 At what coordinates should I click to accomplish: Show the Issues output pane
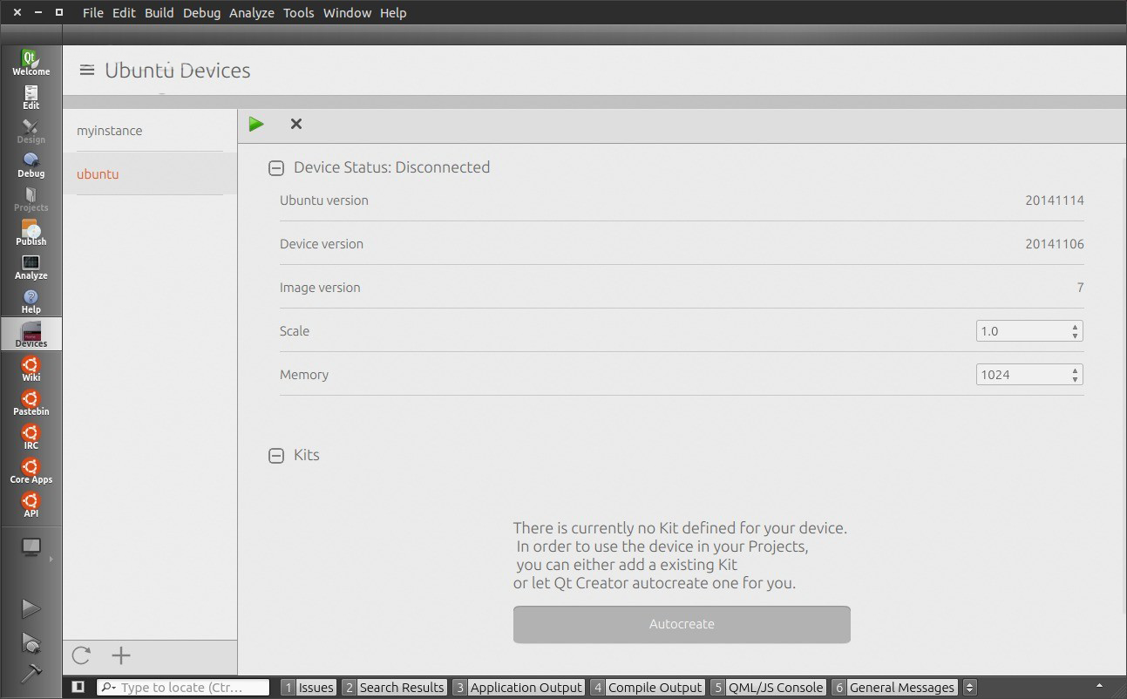point(308,688)
